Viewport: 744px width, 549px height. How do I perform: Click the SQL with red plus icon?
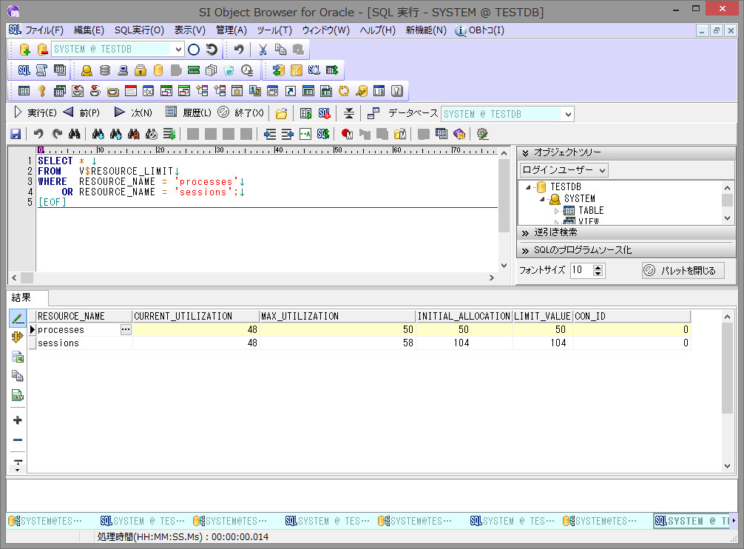click(x=324, y=113)
